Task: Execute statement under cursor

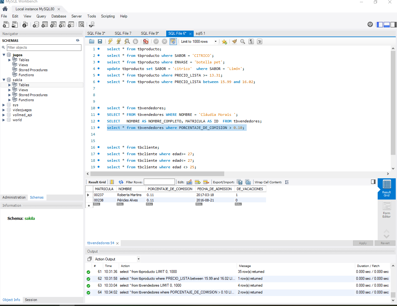Action: click(x=119, y=41)
